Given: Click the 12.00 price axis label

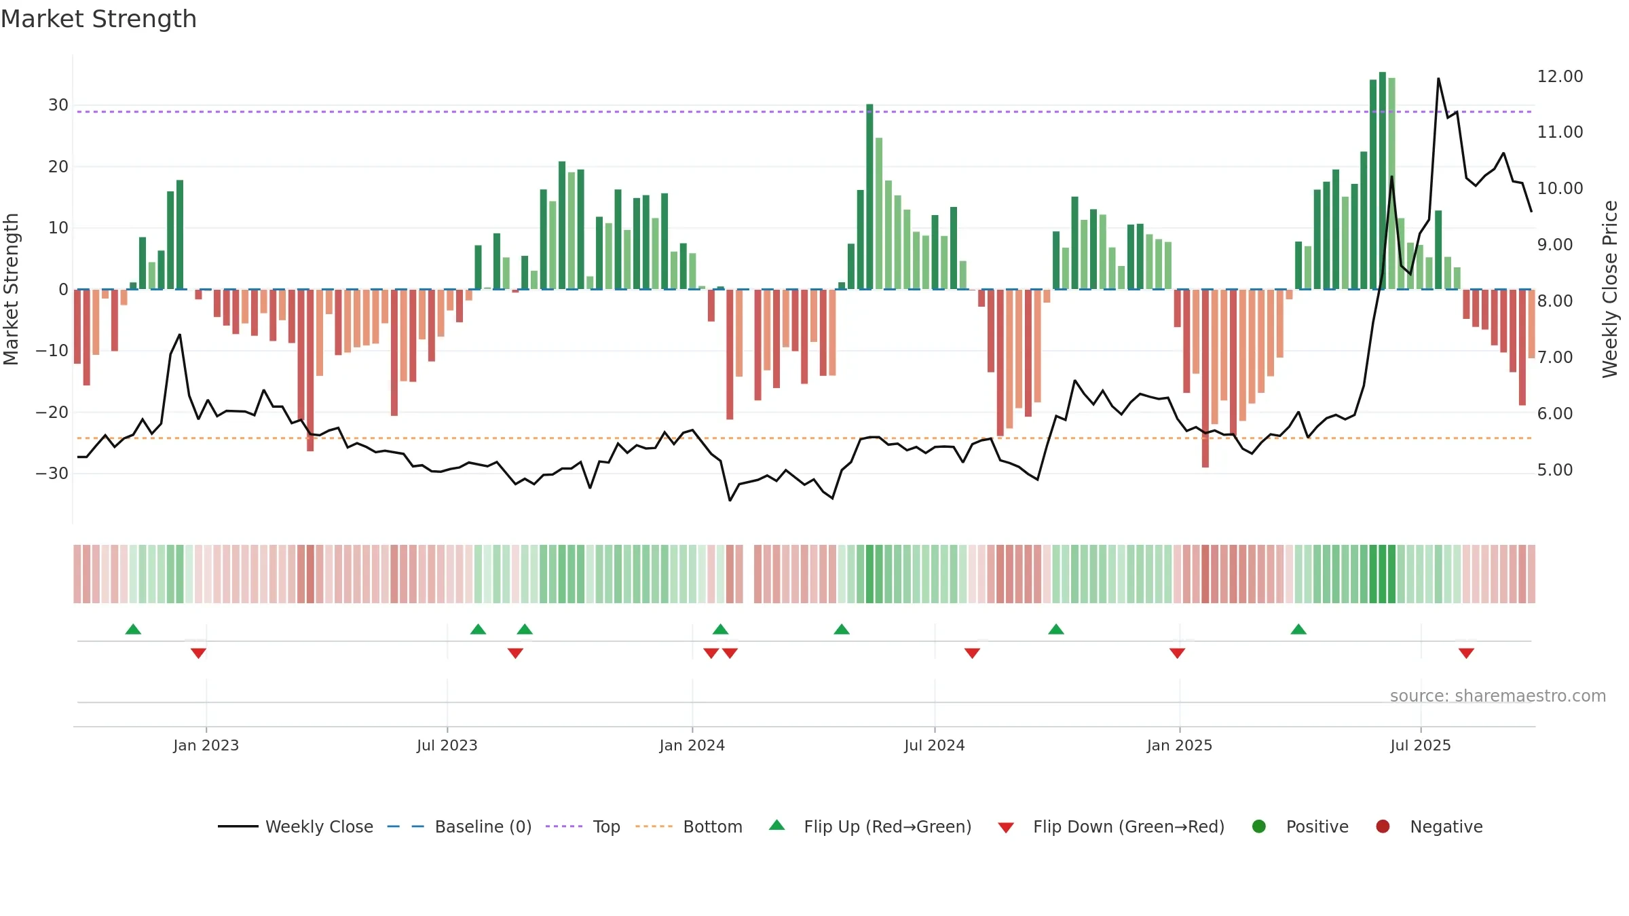Looking at the screenshot, I should (1560, 76).
